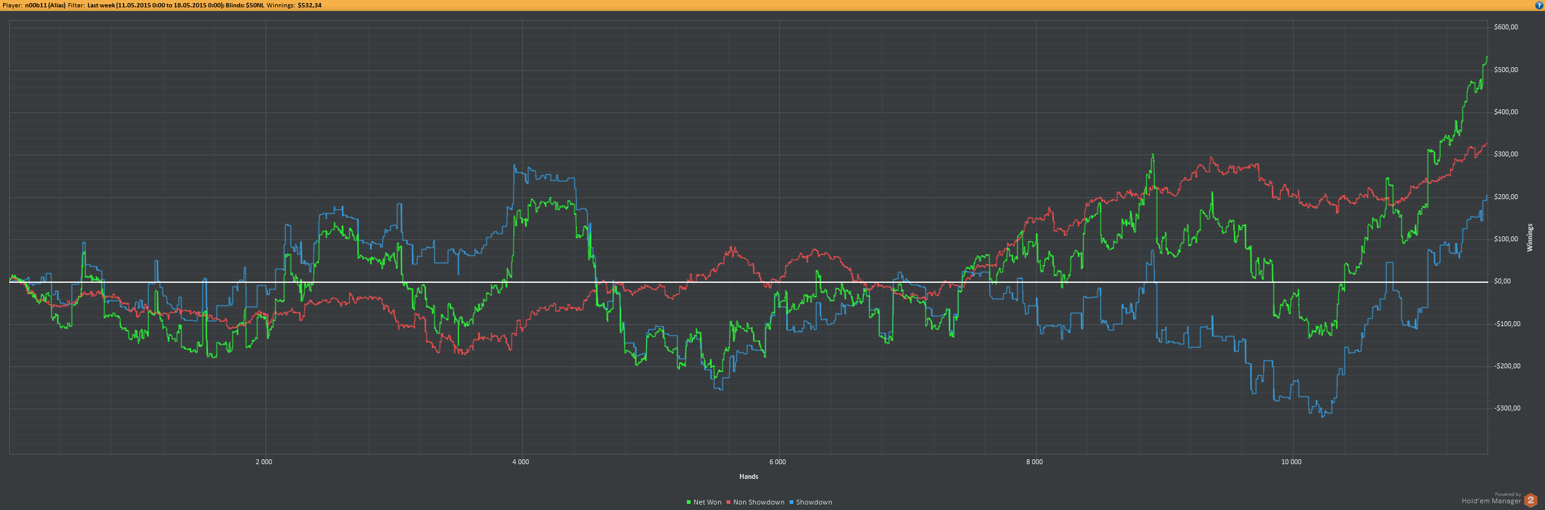Click the $600,00 axis label
Viewport: 1545px width, 510px height.
click(x=1506, y=27)
